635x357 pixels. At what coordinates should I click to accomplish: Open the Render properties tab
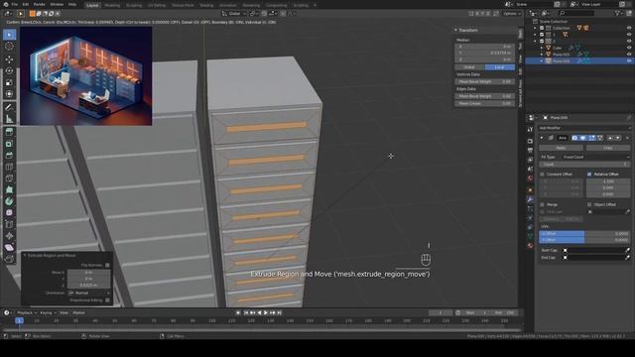click(x=530, y=141)
